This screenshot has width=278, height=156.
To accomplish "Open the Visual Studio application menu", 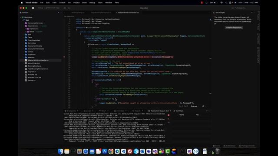I will [x=31, y=3].
